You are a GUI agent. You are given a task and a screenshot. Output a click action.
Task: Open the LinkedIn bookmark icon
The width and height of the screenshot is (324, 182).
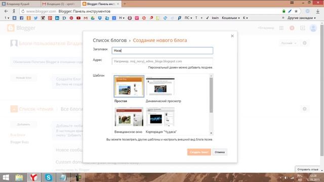click(57, 18)
